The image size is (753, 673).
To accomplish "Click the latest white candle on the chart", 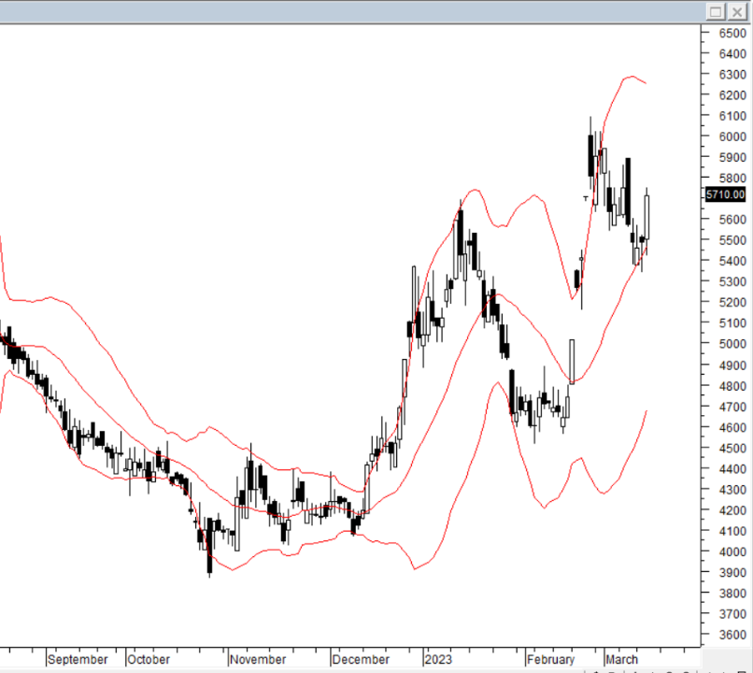I will 647,215.
